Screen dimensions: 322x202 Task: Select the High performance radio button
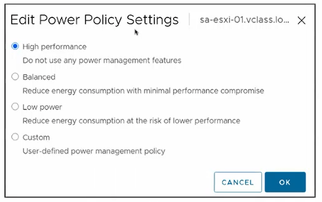coord(16,47)
